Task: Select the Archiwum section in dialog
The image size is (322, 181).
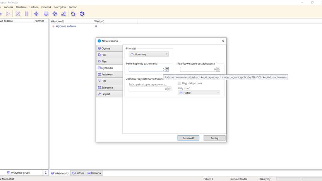Action: (x=110, y=75)
